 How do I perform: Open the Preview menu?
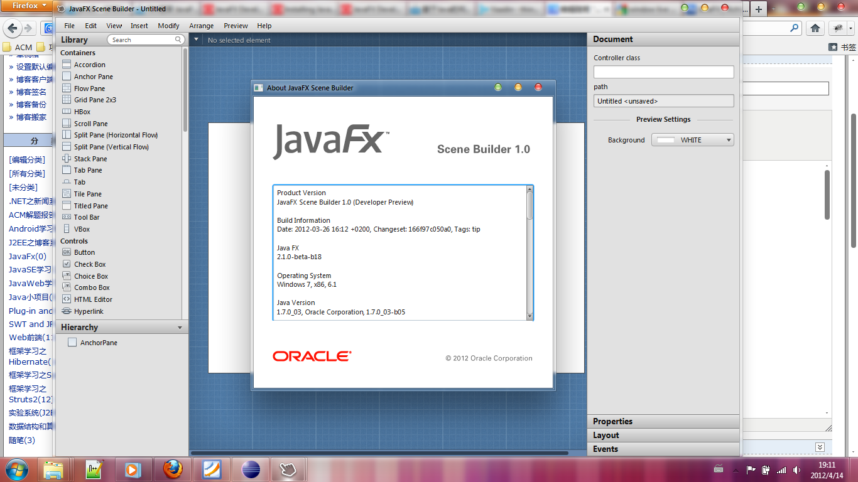[x=236, y=26]
